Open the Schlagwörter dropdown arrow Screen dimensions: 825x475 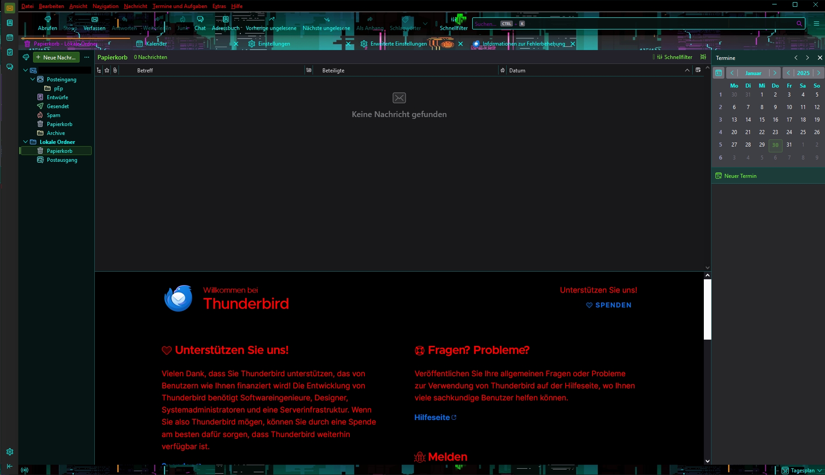425,24
